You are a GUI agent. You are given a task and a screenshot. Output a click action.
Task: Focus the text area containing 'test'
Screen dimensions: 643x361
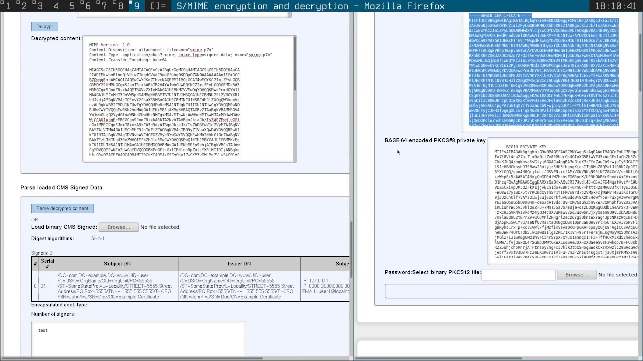pos(138,339)
